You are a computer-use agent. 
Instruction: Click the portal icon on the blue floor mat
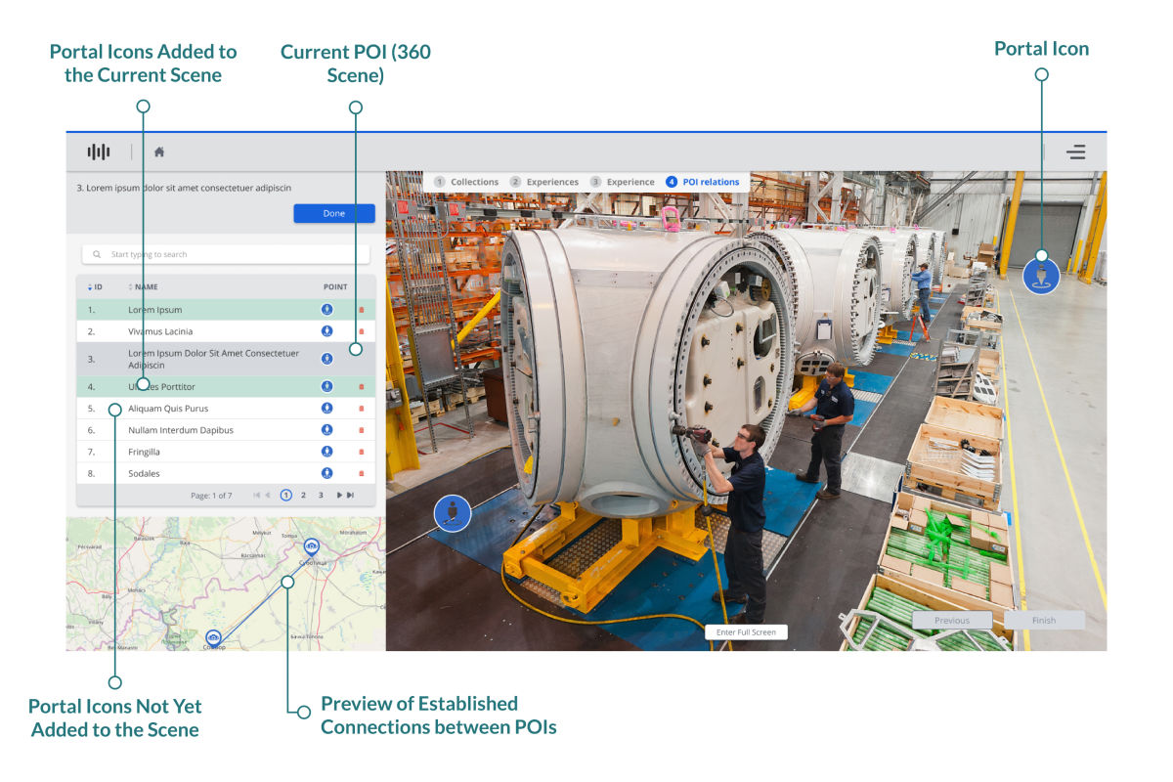click(x=453, y=513)
